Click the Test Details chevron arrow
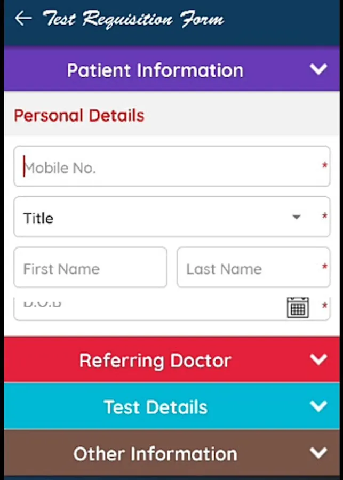This screenshot has height=480, width=343. tap(318, 406)
